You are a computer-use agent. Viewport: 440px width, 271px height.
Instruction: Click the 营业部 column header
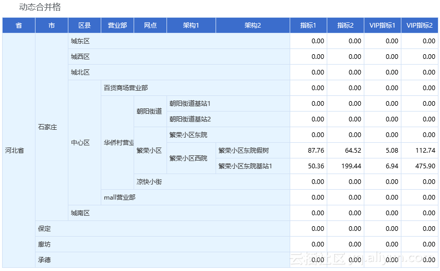(x=117, y=25)
